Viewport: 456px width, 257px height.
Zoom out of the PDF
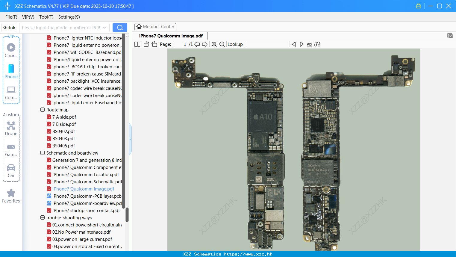[222, 44]
